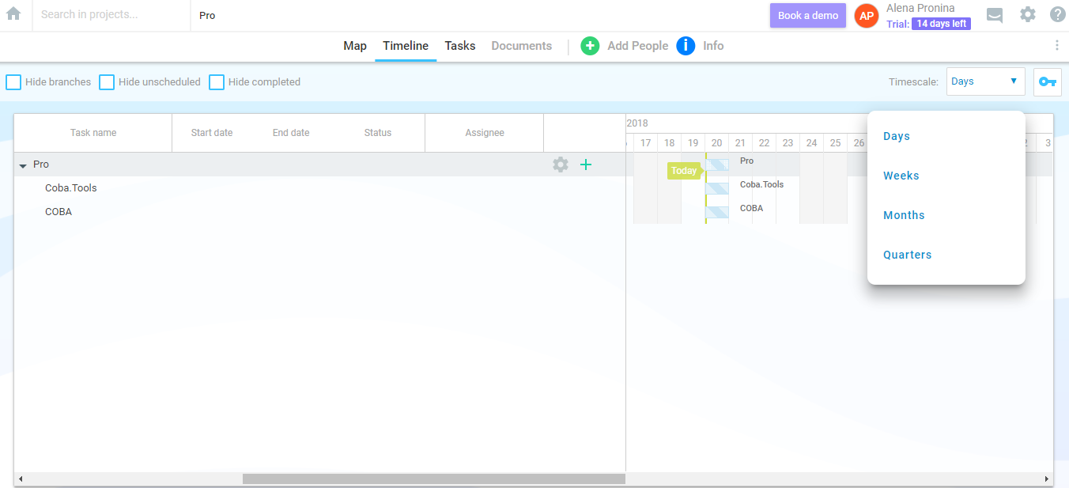Switch to the Timeline tab

[406, 46]
